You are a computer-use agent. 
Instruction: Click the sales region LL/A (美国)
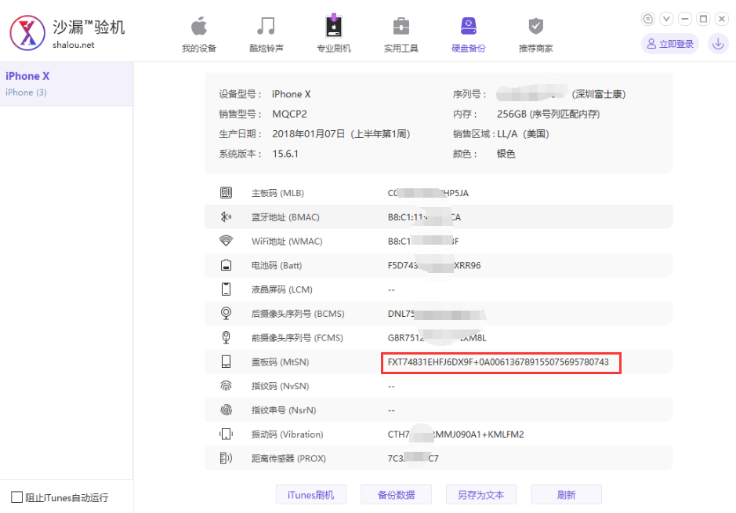tap(523, 134)
